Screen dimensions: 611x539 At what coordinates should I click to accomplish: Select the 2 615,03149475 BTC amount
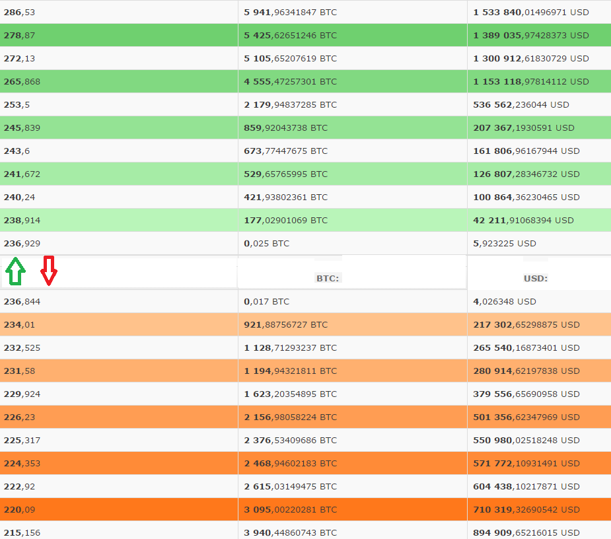pyautogui.click(x=290, y=486)
